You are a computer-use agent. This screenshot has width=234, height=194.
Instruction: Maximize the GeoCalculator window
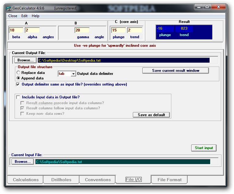tap(207, 7)
